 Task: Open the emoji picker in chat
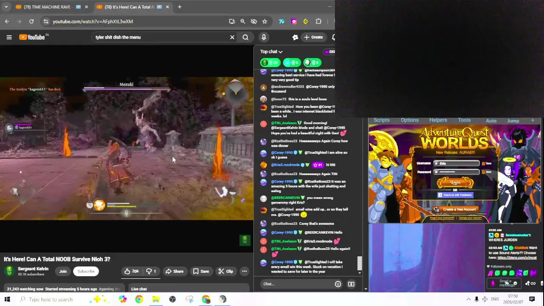(338, 284)
